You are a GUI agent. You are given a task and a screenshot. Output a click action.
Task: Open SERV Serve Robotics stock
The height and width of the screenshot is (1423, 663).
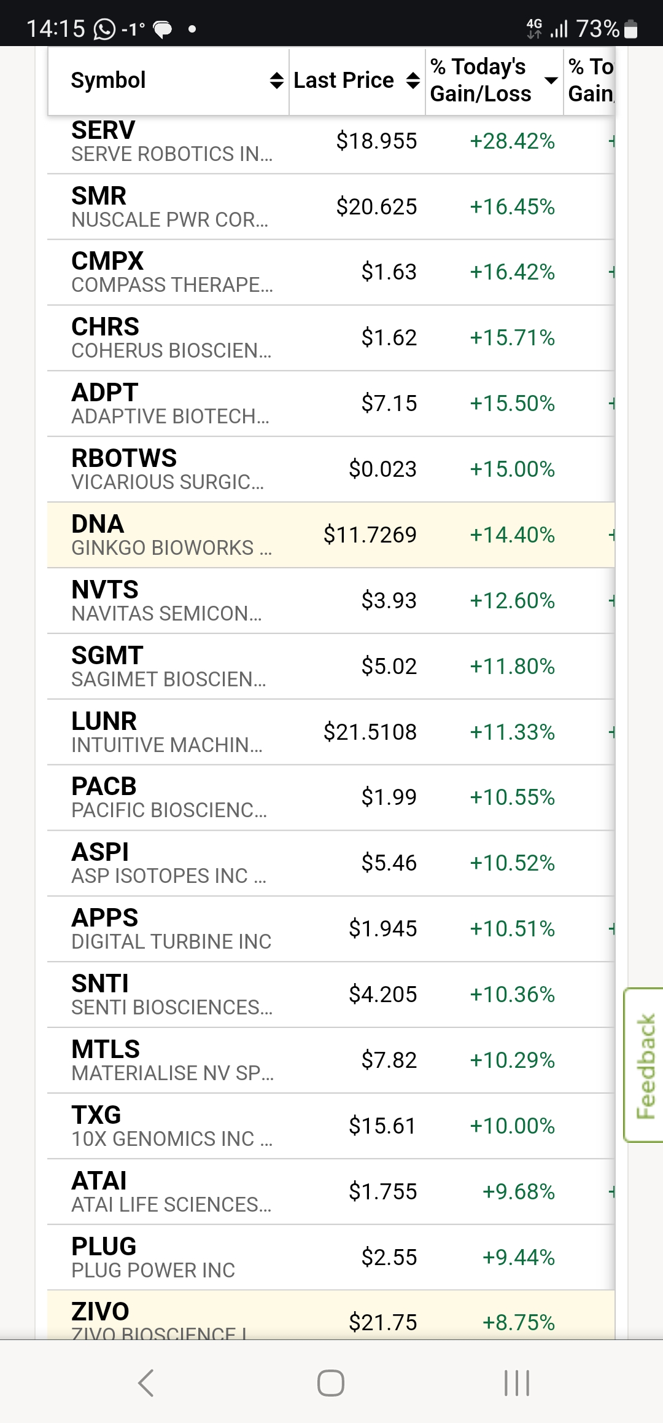(x=172, y=141)
